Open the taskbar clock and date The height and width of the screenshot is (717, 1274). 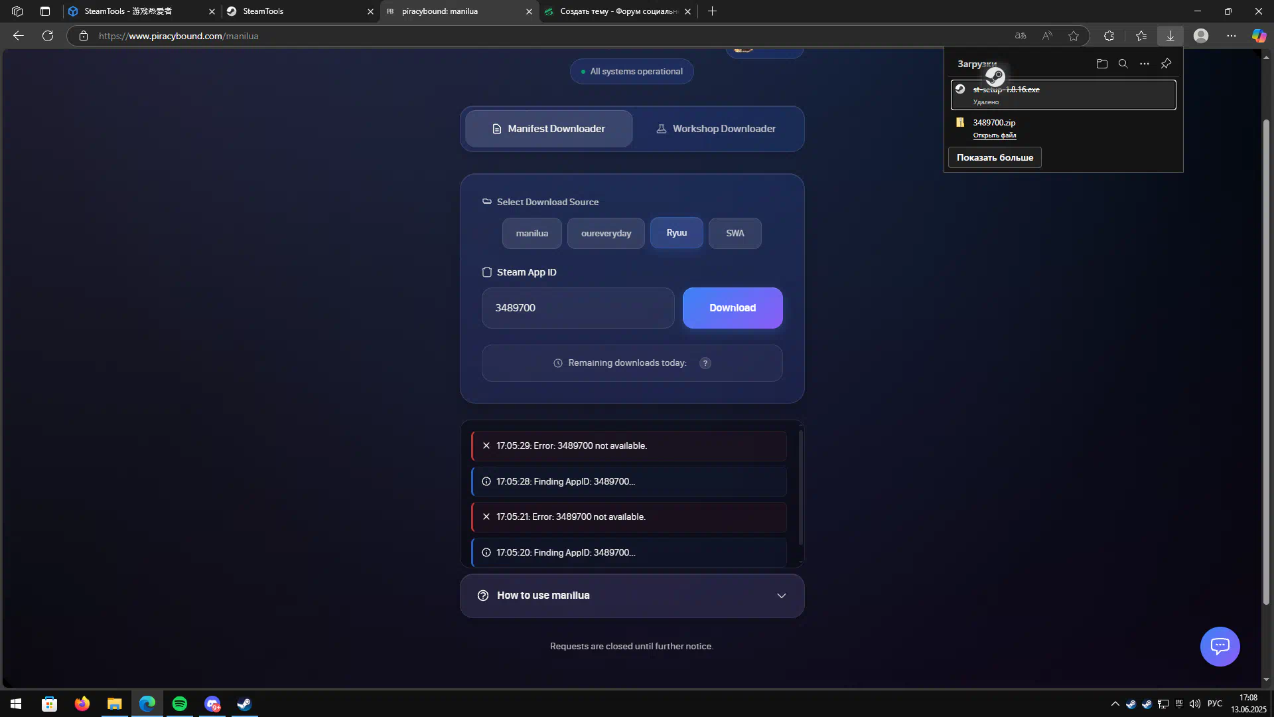(1248, 704)
